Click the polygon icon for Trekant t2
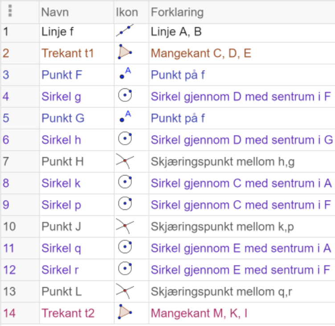Screen dimensions: 335x326 (x=125, y=312)
